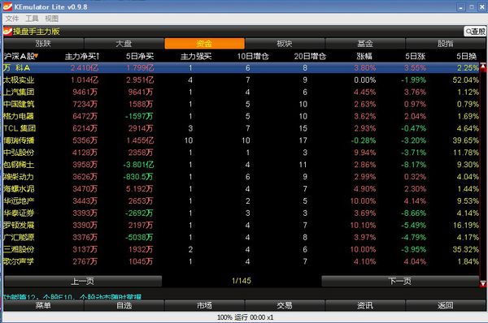488x323 pixels.
Task: Select the 潍柴动力 stock row
Action: pyautogui.click(x=242, y=177)
